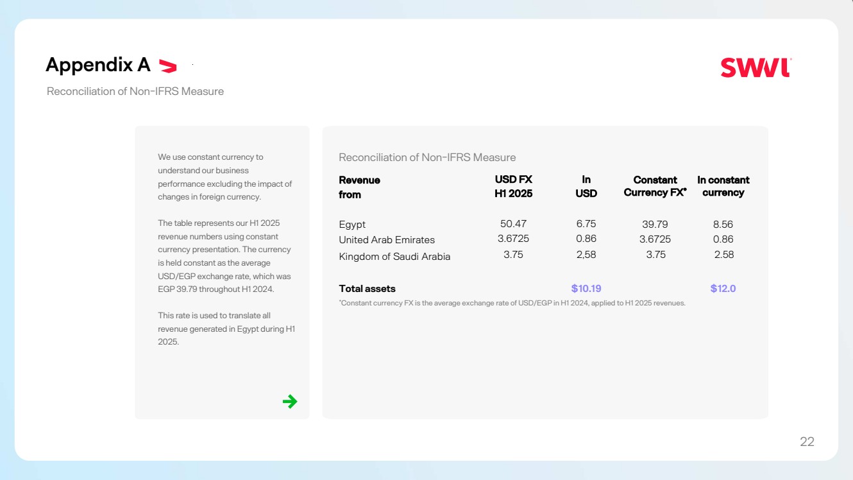Select the 'In USD' column header
853x480 pixels.
pos(586,186)
